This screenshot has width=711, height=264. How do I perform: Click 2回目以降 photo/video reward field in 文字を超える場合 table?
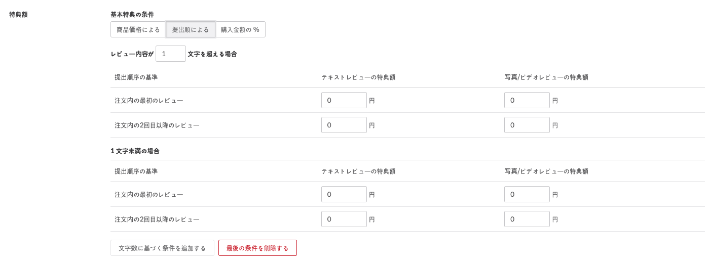(x=527, y=125)
